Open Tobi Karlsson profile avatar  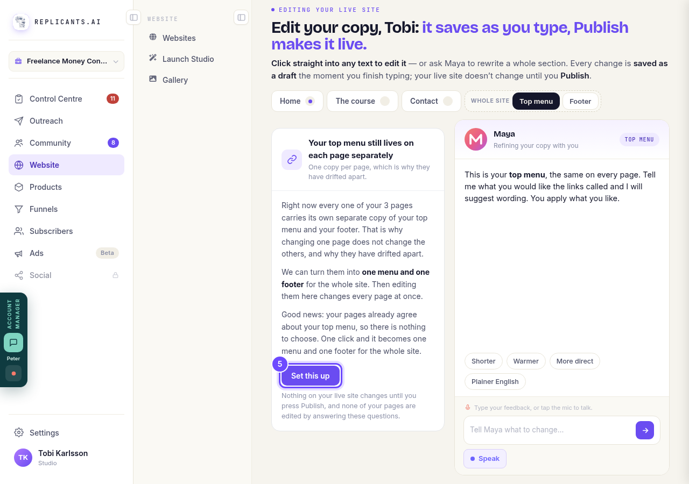[x=23, y=458]
